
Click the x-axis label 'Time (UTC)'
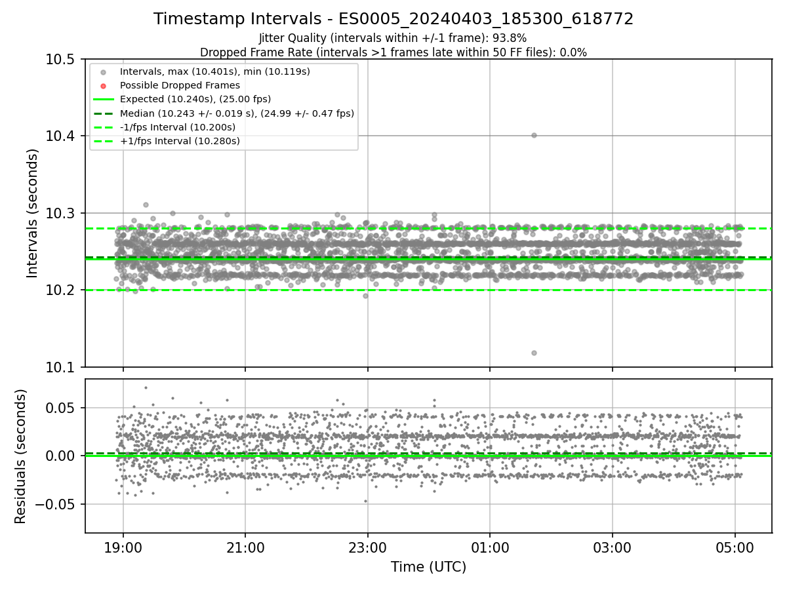point(428,567)
